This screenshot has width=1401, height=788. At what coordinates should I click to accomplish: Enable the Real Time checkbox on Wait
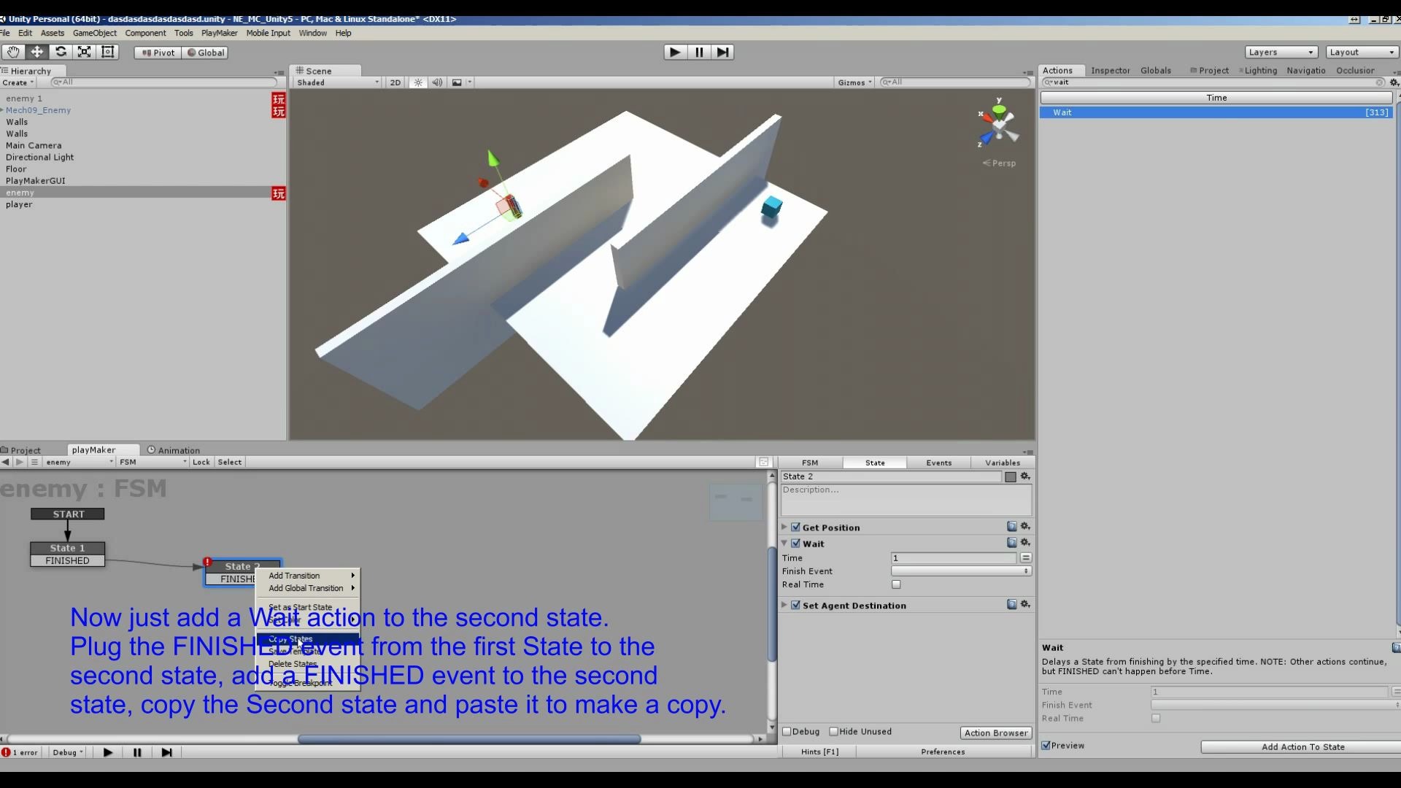pos(895,584)
